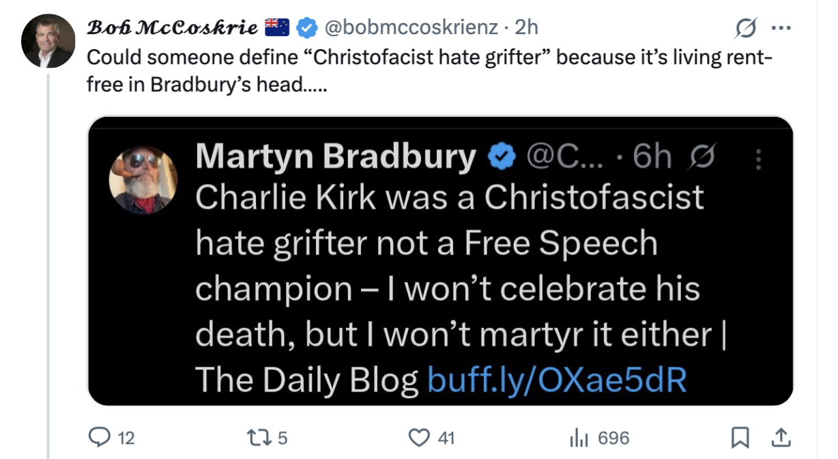Image resolution: width=838 pixels, height=459 pixels.
Task: Click Martyn Bradbury's verified checkmark badge
Action: click(500, 158)
